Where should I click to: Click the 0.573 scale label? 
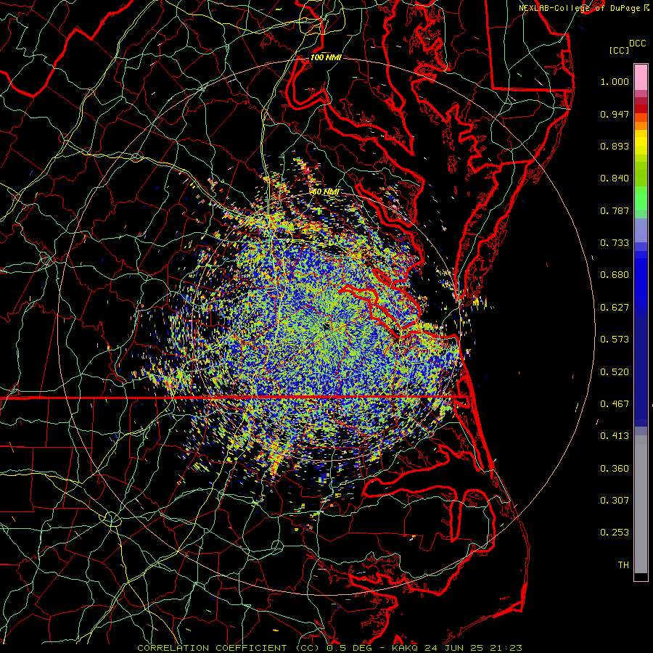coord(615,340)
